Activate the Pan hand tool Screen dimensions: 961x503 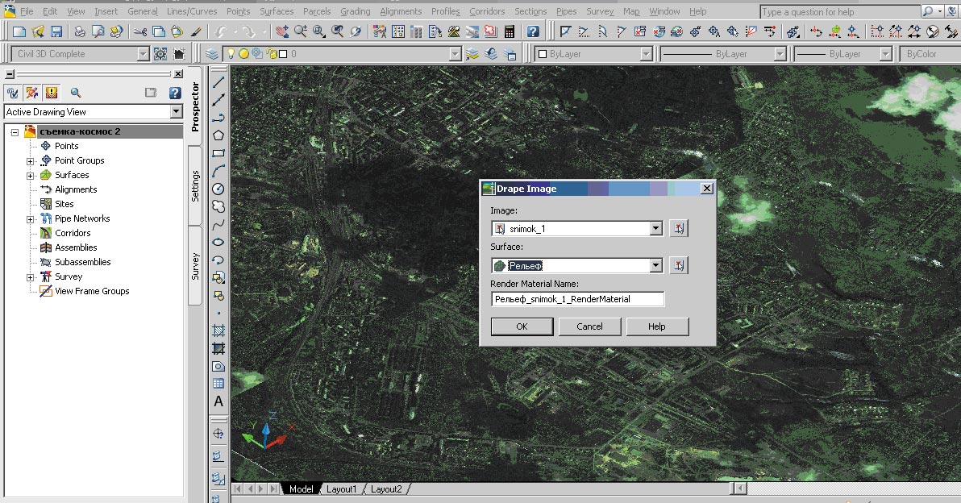(x=282, y=31)
